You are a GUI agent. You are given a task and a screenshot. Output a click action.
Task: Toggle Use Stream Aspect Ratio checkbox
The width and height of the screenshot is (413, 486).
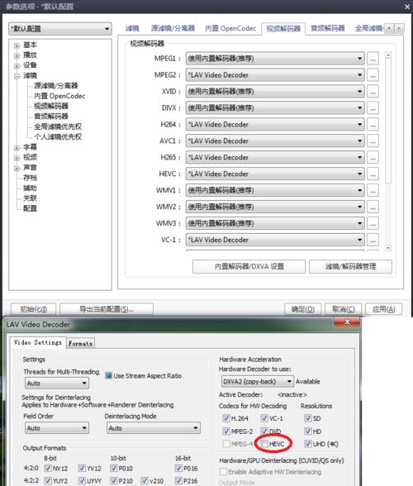(108, 375)
